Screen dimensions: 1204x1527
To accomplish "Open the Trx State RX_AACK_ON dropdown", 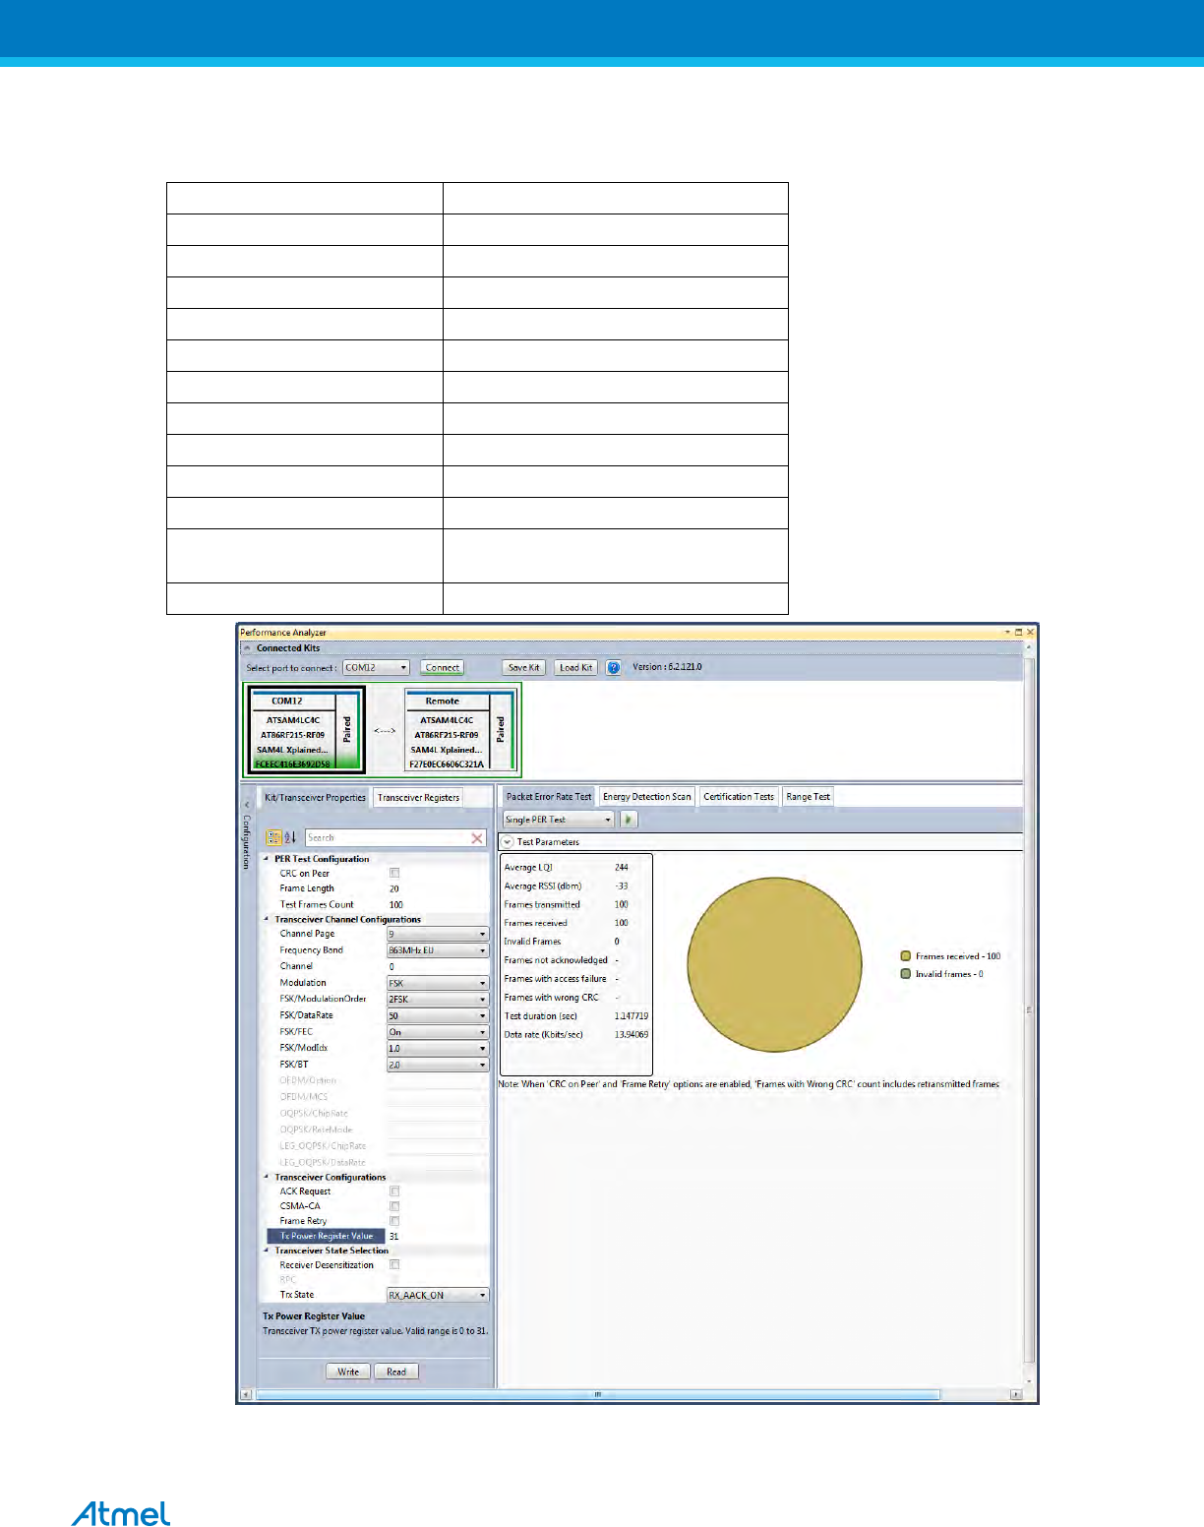I will 438,1295.
